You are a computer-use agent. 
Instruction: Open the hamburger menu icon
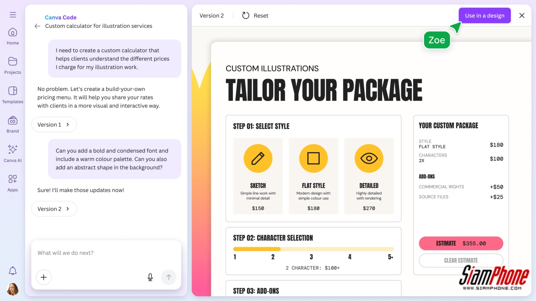coord(13,15)
